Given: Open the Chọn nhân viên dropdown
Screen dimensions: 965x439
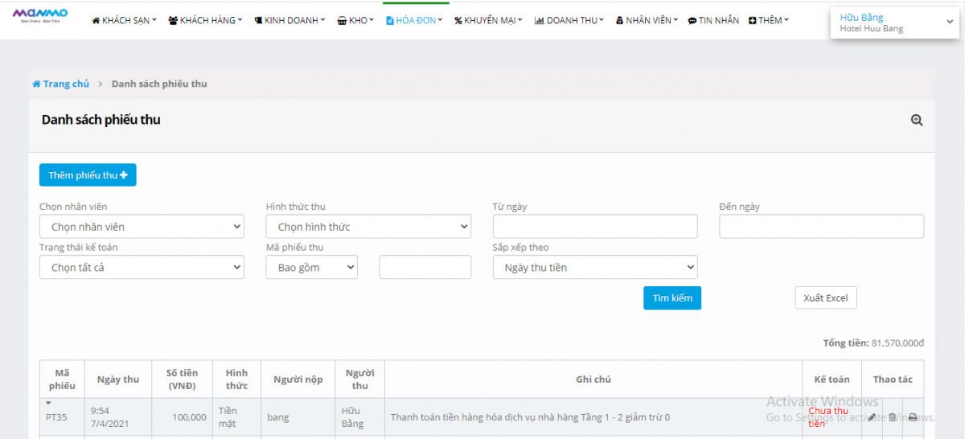Looking at the screenshot, I should point(142,227).
